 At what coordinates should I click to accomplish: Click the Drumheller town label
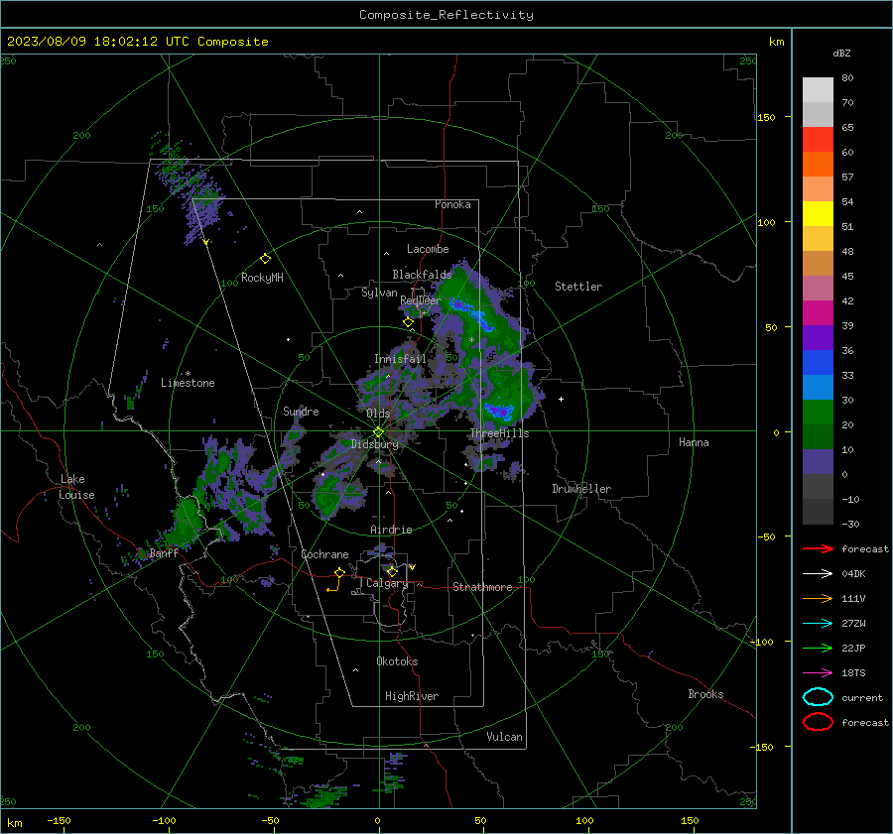pyautogui.click(x=581, y=489)
